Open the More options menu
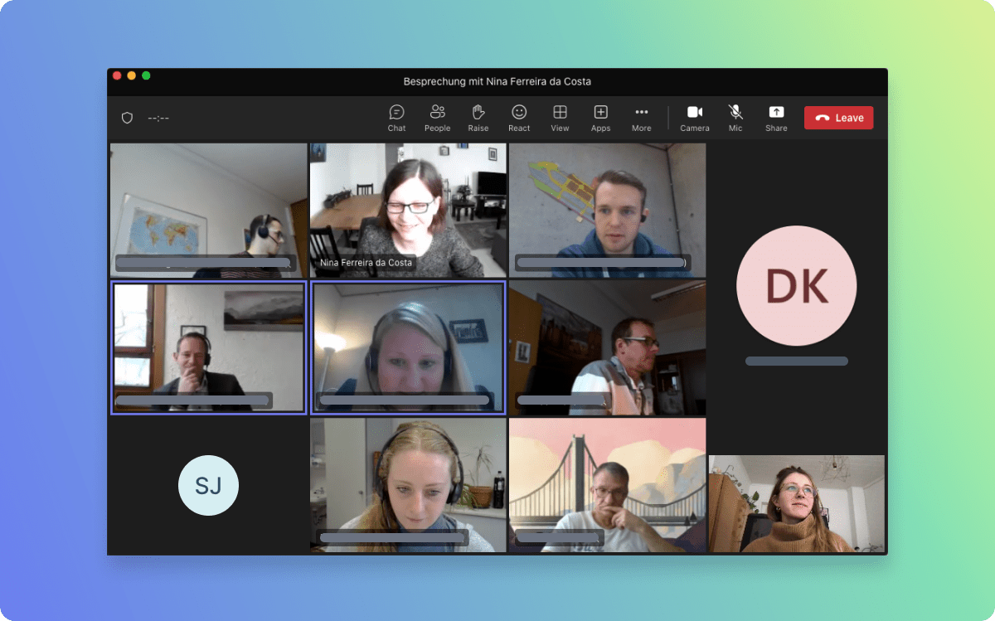995x621 pixels. [x=641, y=118]
